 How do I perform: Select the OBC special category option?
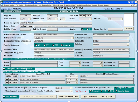click(x=53, y=45)
